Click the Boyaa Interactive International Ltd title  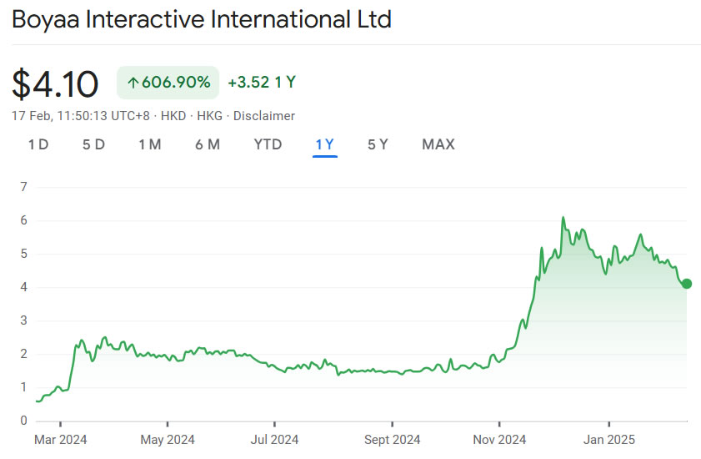[x=201, y=19]
